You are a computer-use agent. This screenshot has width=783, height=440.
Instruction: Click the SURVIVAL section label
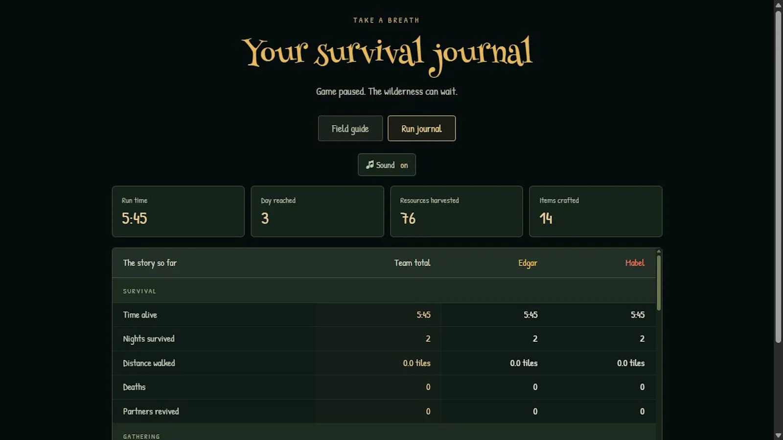[x=139, y=291]
